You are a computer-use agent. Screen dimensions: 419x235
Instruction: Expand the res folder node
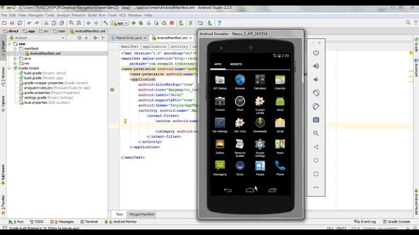point(15,63)
